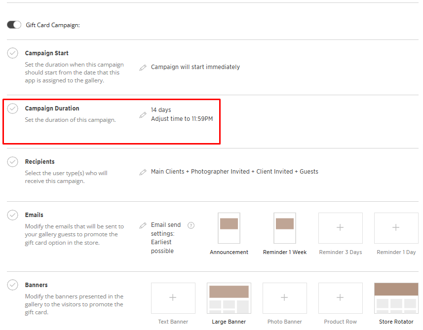Add a Reminder 1 Day email
The width and height of the screenshot is (423, 330).
(x=396, y=228)
